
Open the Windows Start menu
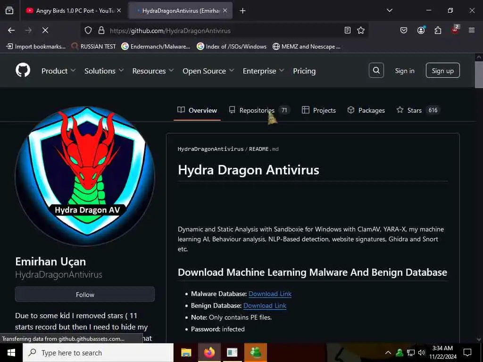pos(11,353)
